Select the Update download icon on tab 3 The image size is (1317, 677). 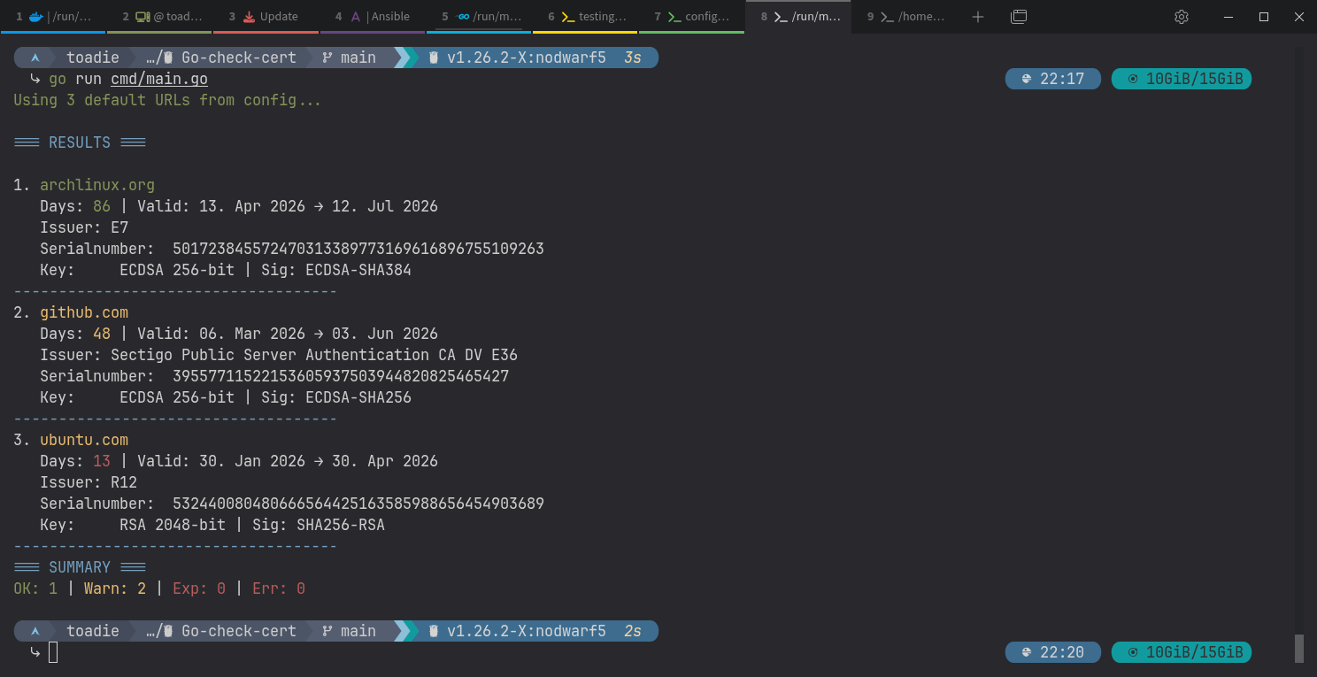(x=249, y=17)
